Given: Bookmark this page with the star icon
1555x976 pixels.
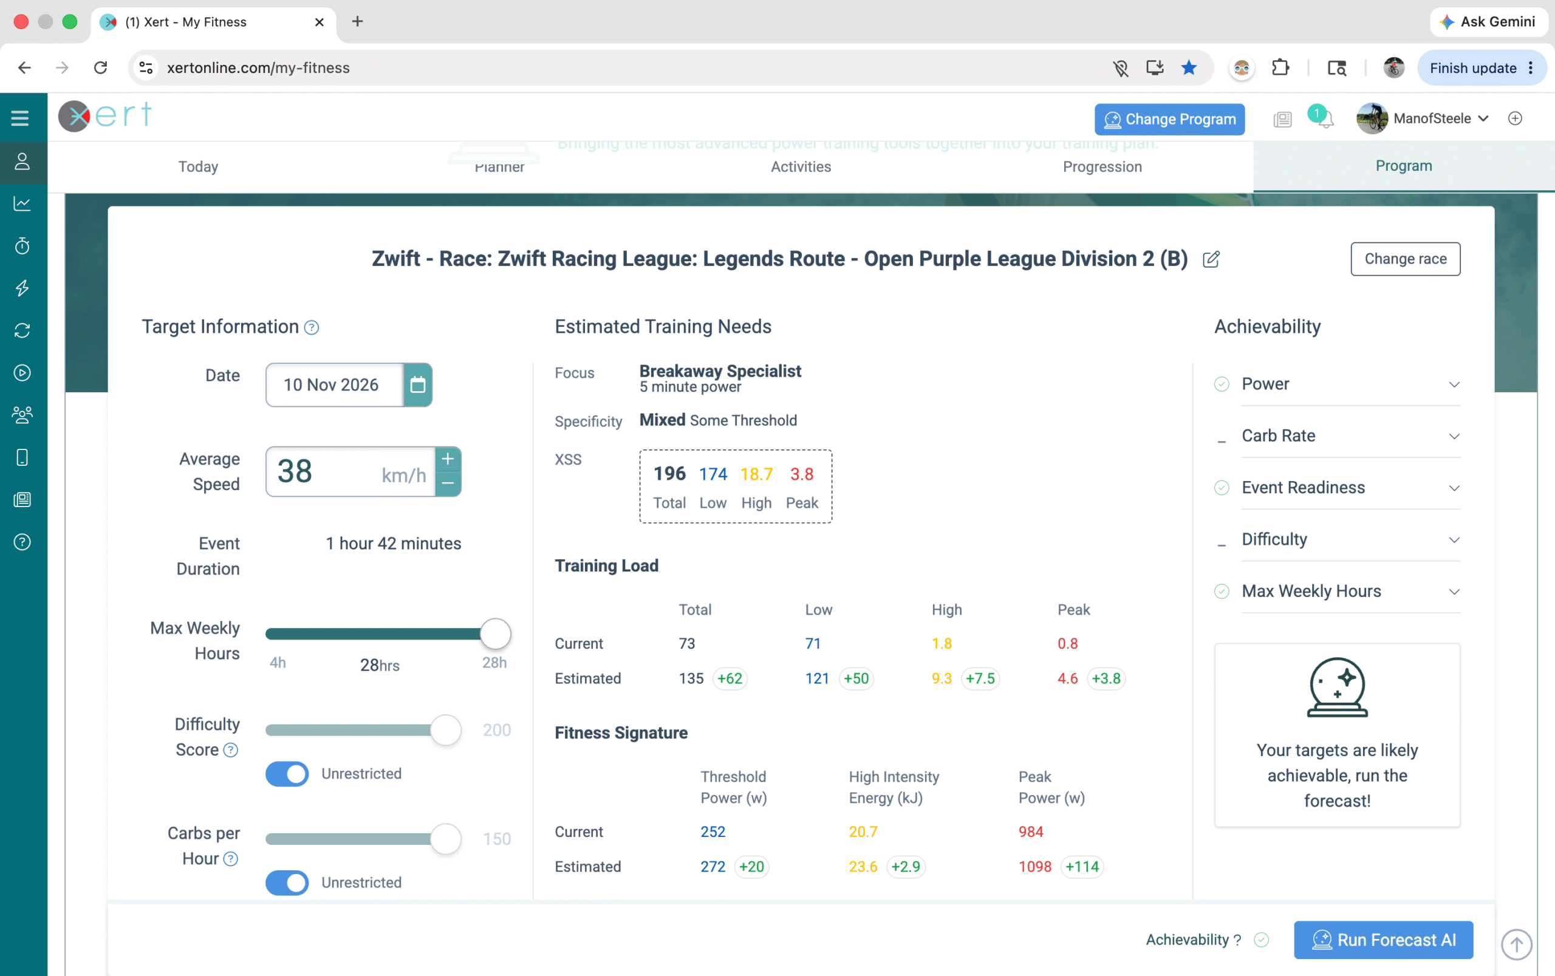Looking at the screenshot, I should point(1189,68).
